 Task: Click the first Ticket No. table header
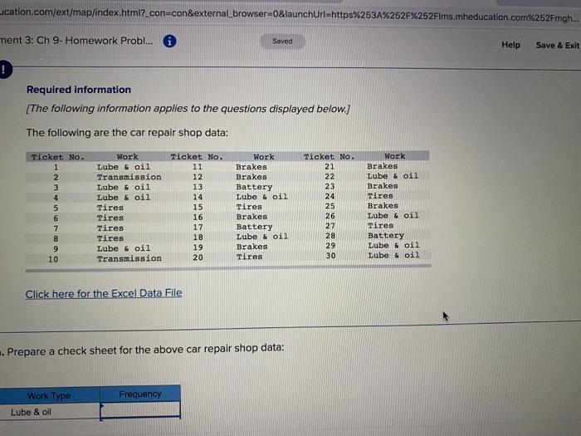[x=58, y=157]
